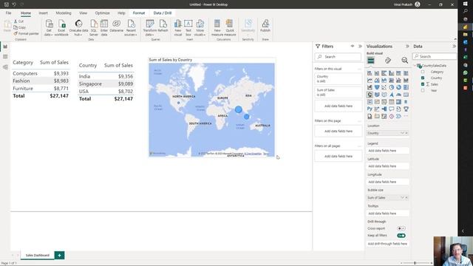Uncheck the Sales field checkbox
Screen dimensions: 473x266
pyautogui.click(x=423, y=84)
